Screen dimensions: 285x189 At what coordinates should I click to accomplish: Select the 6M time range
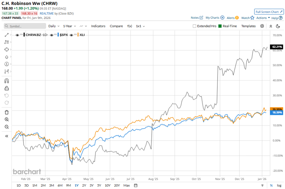click(60, 185)
